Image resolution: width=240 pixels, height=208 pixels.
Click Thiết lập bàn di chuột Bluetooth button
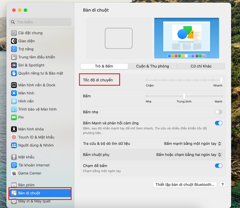coord(185,184)
